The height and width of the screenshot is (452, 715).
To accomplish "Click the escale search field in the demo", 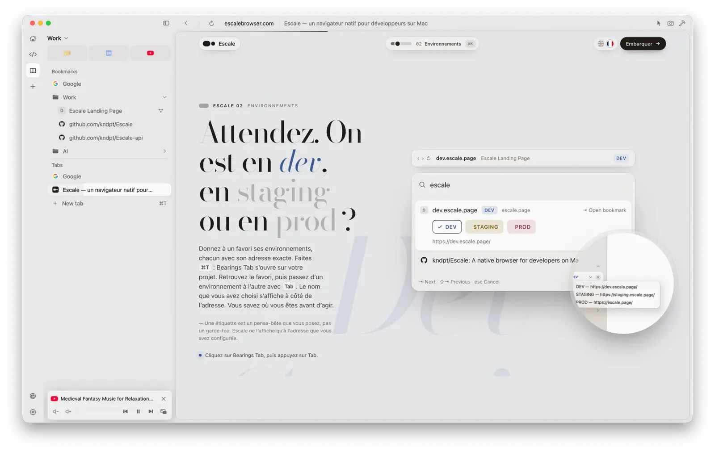I will [x=523, y=185].
